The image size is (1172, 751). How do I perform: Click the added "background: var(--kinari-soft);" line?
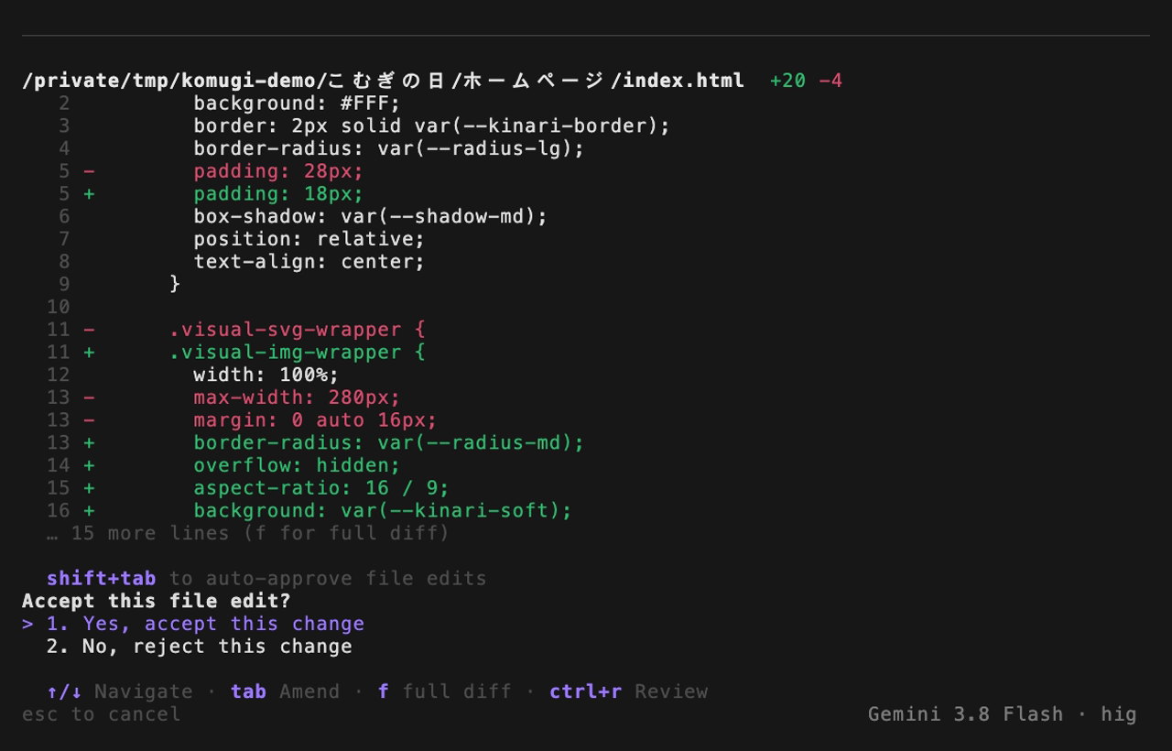(383, 511)
